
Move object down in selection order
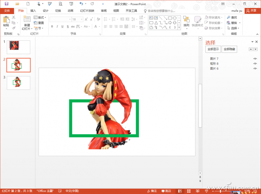256,49
